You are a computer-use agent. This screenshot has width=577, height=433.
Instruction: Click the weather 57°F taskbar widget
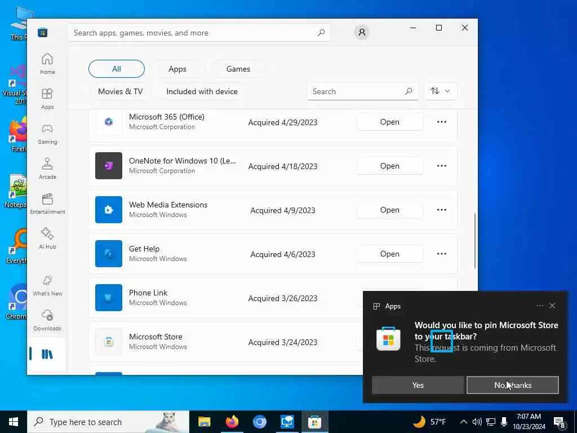coord(429,422)
